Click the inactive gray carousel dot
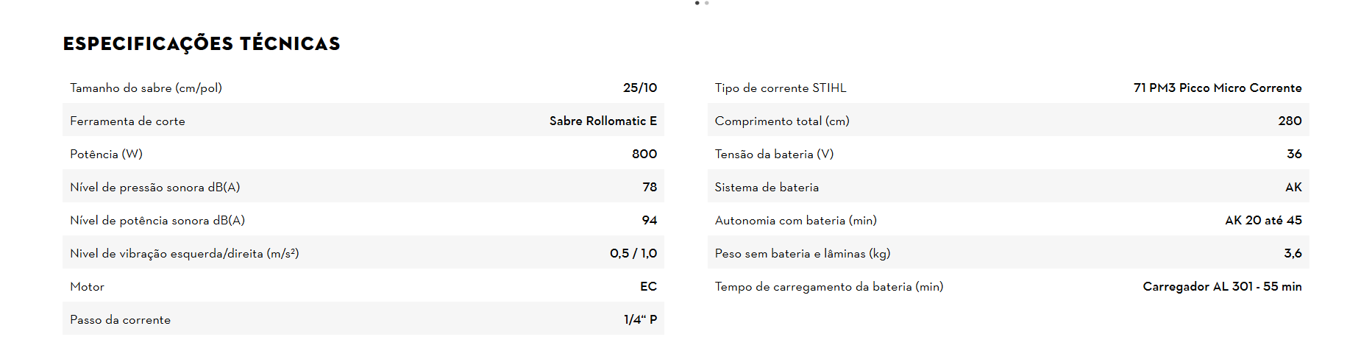Viewport: 1372px width, 362px height. (707, 3)
